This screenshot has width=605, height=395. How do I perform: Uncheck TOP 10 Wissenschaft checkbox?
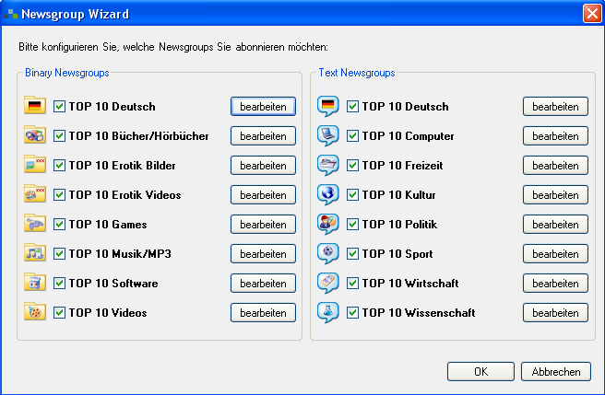(352, 312)
